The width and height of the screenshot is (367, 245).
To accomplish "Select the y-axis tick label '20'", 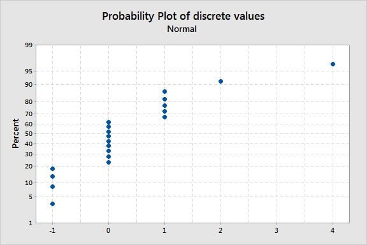I will pos(29,166).
